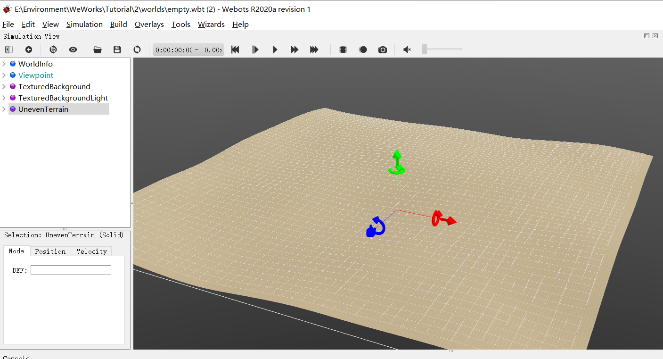The image size is (663, 359).
Task: Select TexturedBackground in scene tree
Action: (x=54, y=86)
